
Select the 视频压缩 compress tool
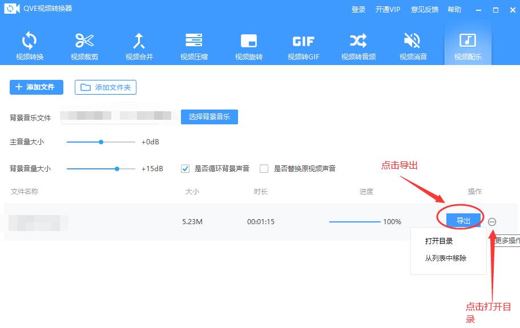(194, 46)
